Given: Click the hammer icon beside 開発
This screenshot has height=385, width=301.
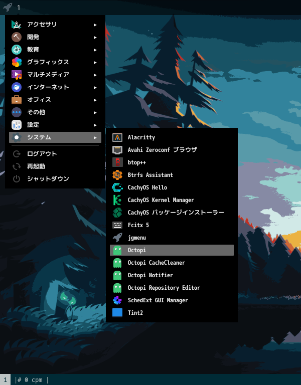Looking at the screenshot, I should coord(17,37).
